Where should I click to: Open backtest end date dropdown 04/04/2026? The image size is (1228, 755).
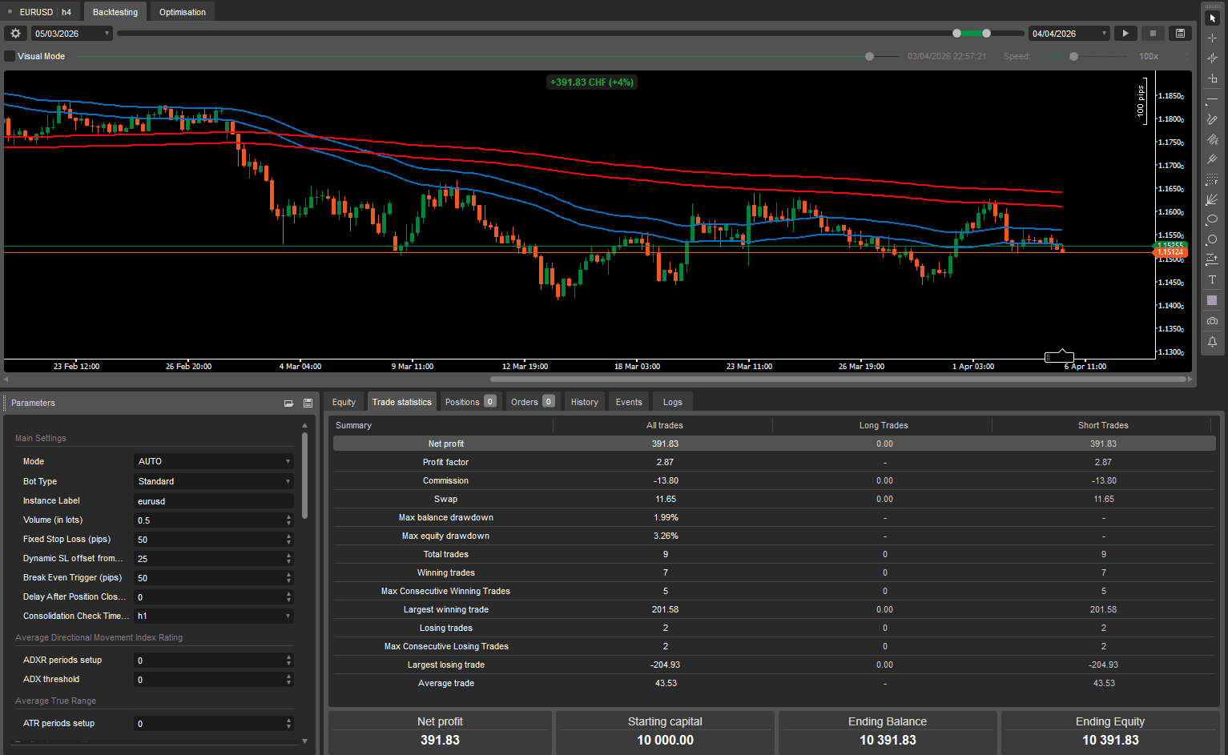tap(1069, 34)
